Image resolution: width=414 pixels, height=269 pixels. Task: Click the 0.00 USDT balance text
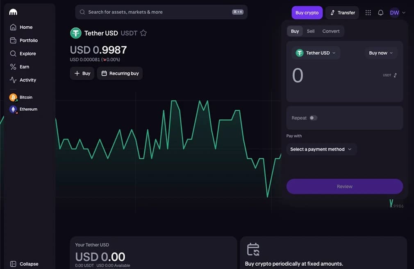pos(84,266)
